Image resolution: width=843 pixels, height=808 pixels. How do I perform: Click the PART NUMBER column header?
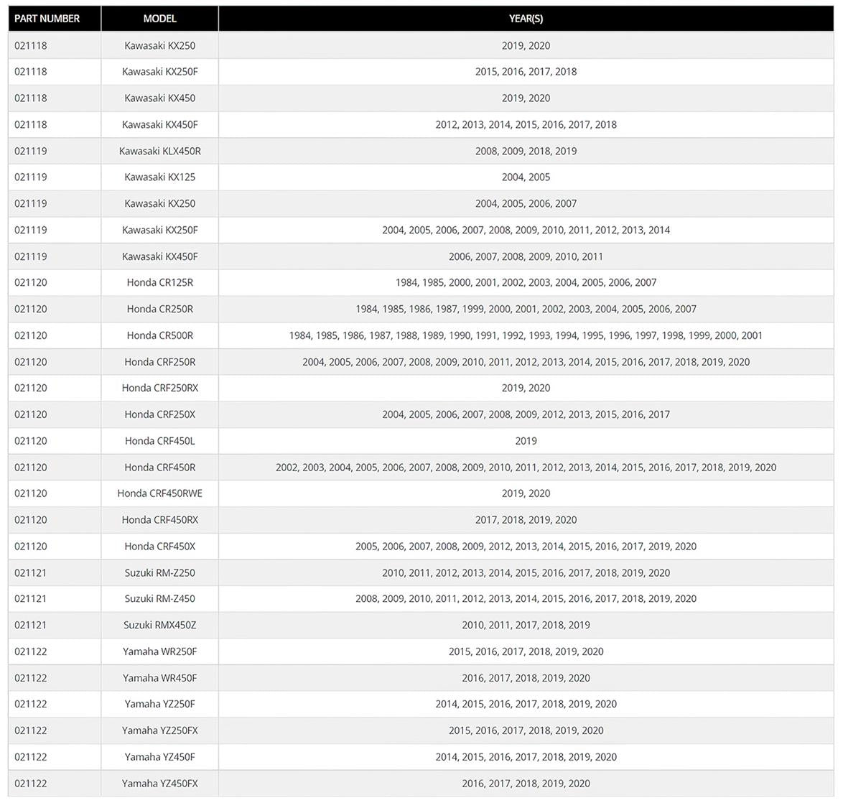point(47,19)
